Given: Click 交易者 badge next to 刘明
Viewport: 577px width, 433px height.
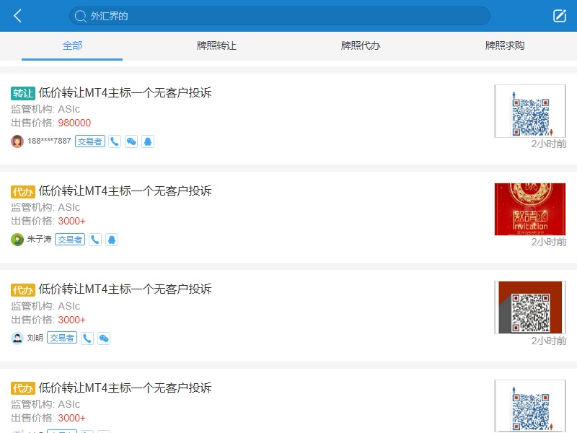Looking at the screenshot, I should pyautogui.click(x=62, y=338).
